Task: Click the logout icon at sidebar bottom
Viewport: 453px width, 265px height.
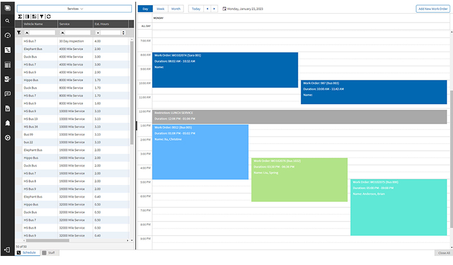Action: pyautogui.click(x=7, y=250)
